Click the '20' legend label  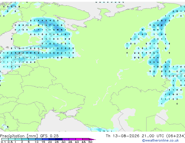pos(50,142)
